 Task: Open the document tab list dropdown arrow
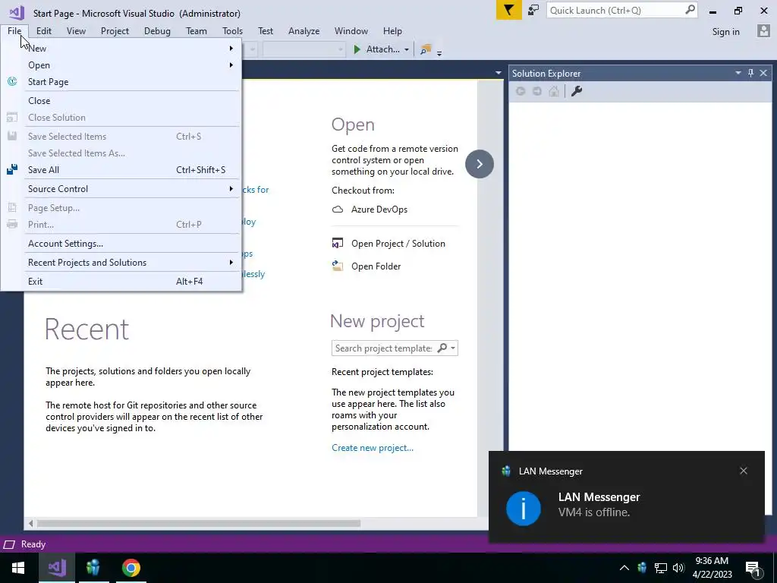tap(498, 73)
